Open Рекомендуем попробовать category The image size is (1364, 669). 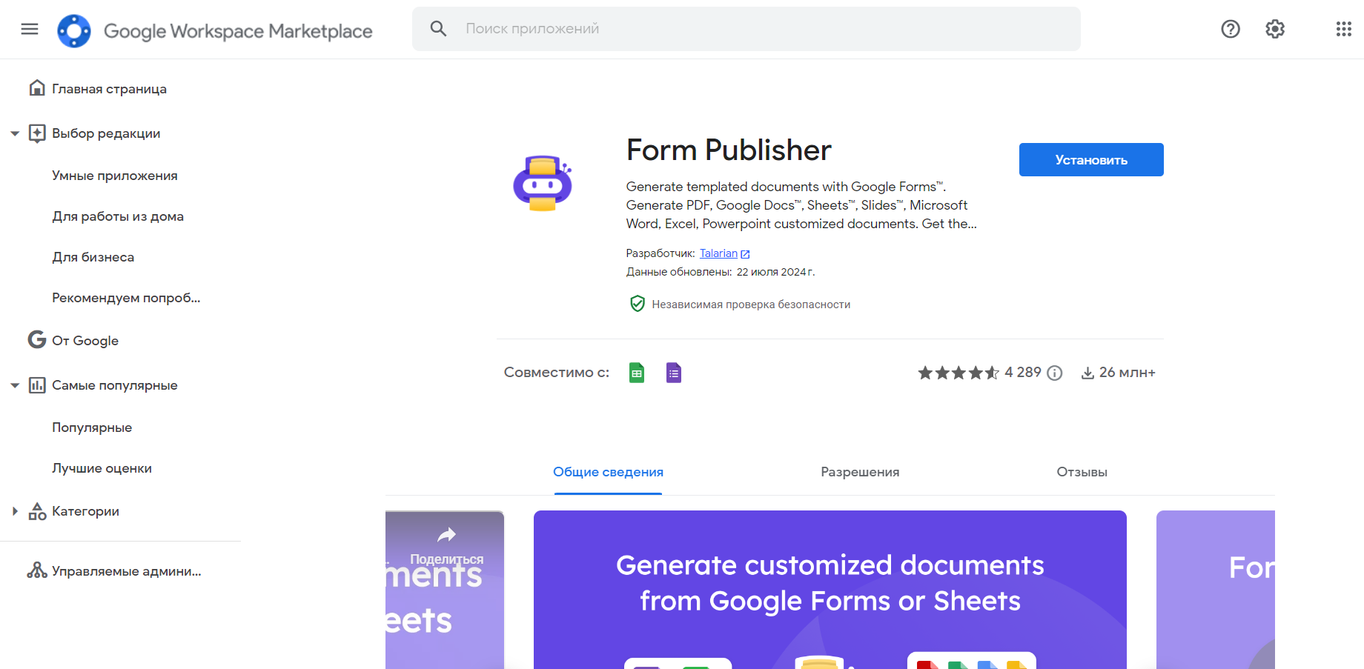[126, 298]
